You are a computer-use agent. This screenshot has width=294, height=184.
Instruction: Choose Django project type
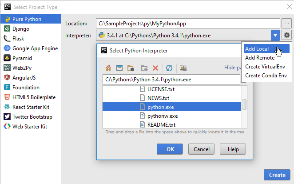point(31,29)
